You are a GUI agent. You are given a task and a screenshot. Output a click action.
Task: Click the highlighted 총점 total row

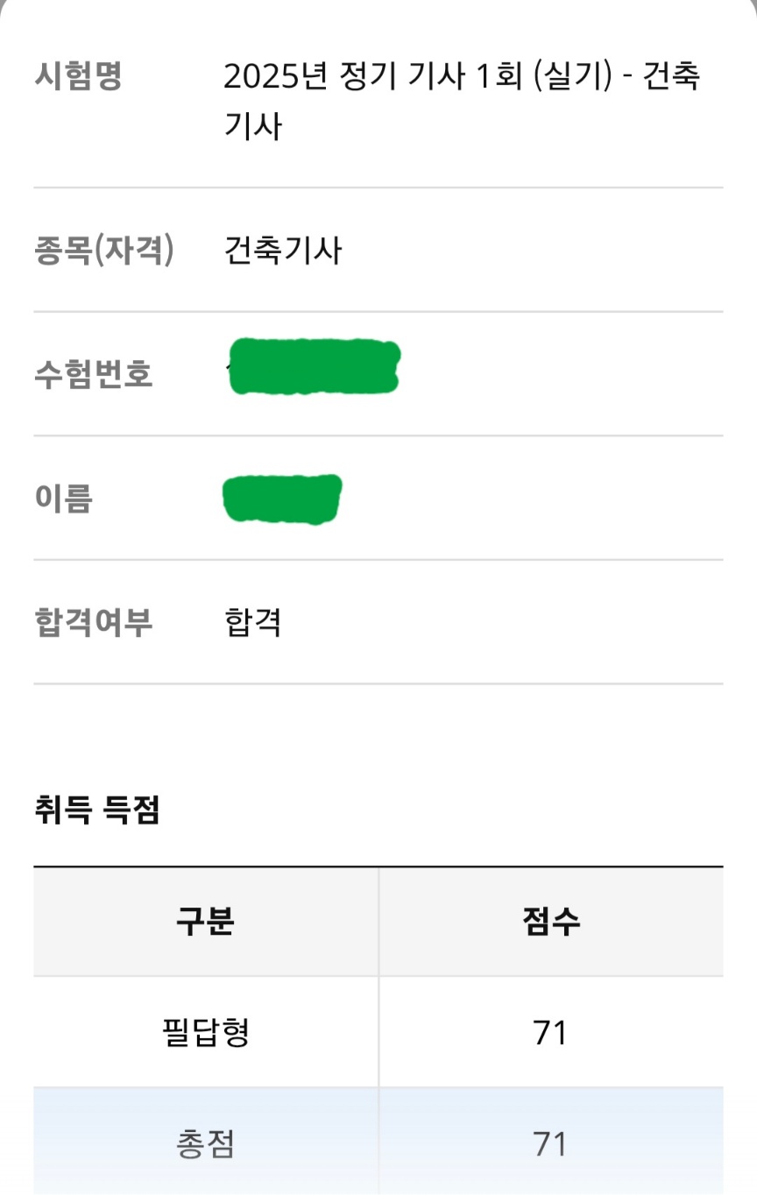pyautogui.click(x=378, y=1141)
